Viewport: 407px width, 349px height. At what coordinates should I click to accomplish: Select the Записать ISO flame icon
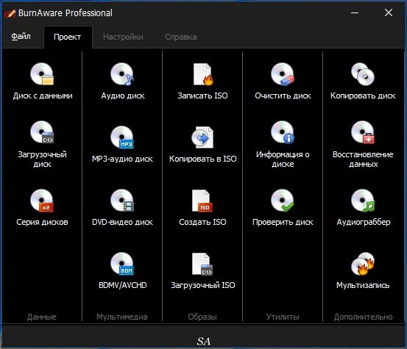pyautogui.click(x=202, y=74)
